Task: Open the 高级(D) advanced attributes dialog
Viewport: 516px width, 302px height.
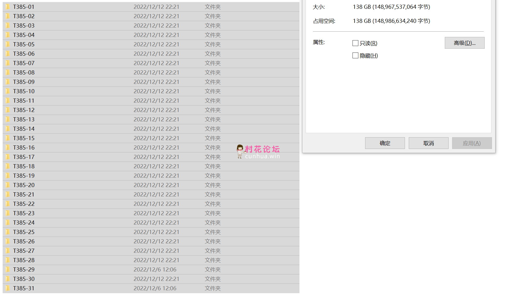Action: (x=464, y=43)
